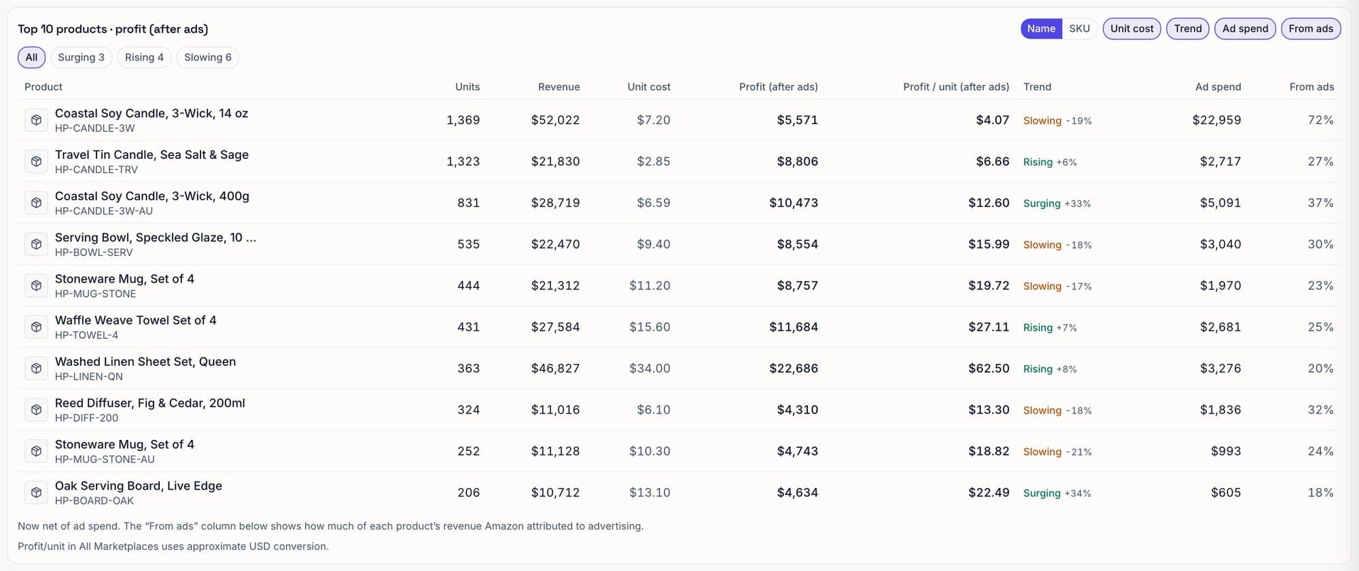
Task: Toggle the From ads column pill
Action: coord(1311,29)
